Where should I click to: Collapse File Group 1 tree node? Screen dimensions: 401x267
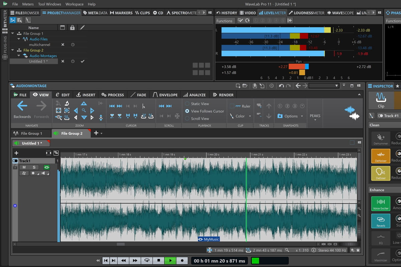pyautogui.click(x=13, y=33)
